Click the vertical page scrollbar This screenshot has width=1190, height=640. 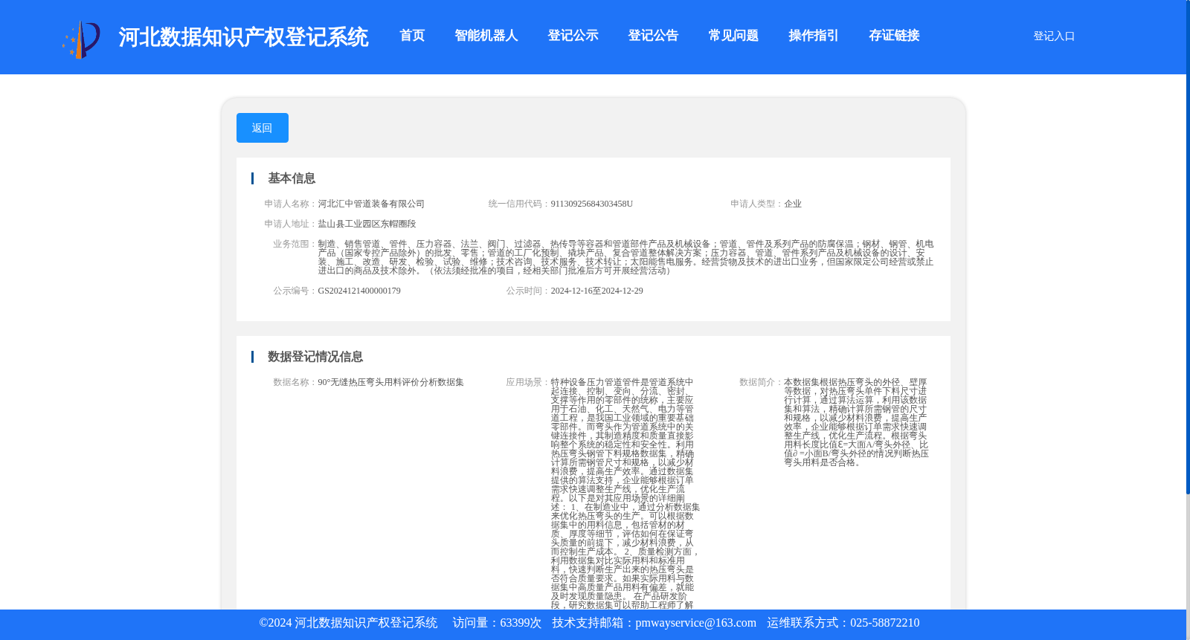[1188, 247]
